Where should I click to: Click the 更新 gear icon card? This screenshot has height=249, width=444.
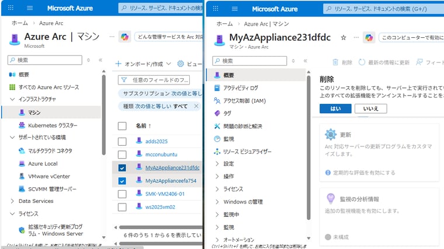point(331,135)
